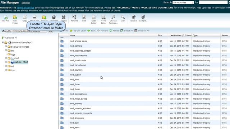Image resolution: width=230 pixels, height=129 pixels.
Task: Go Up One Level
Action: pyautogui.click(x=78, y=31)
